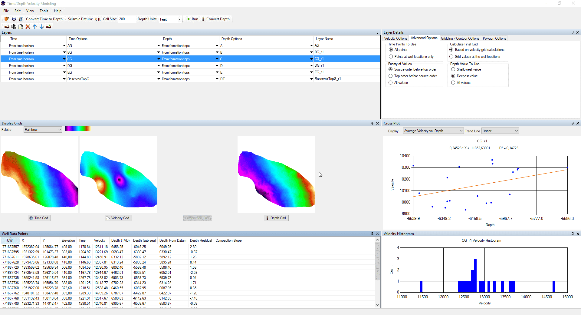Move layer up with blue up arrow
Viewport: 581px width, 315px height.
click(x=35, y=27)
